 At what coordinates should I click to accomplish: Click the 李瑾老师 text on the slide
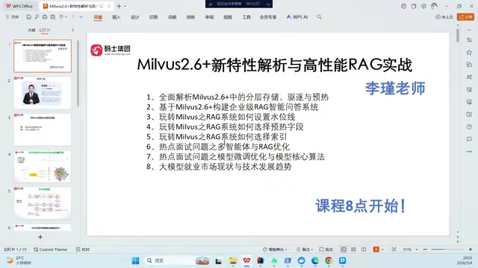(x=395, y=89)
